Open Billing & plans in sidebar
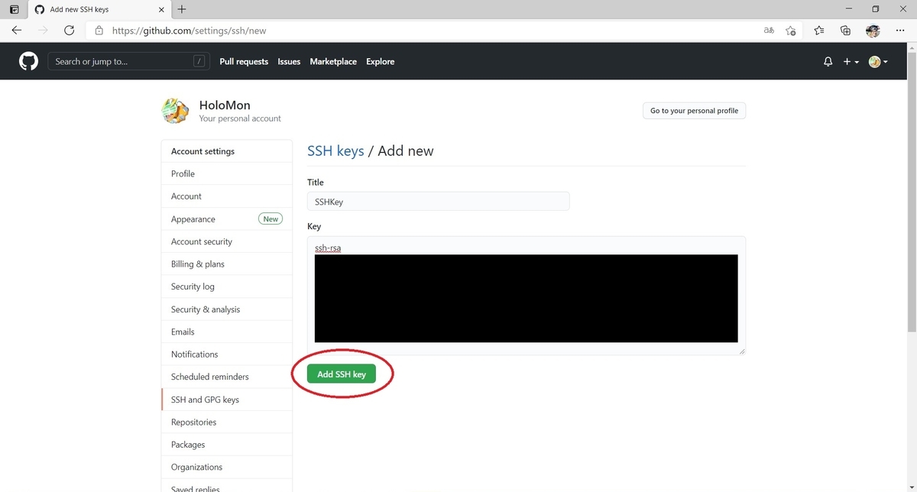The width and height of the screenshot is (917, 492). 227,264
